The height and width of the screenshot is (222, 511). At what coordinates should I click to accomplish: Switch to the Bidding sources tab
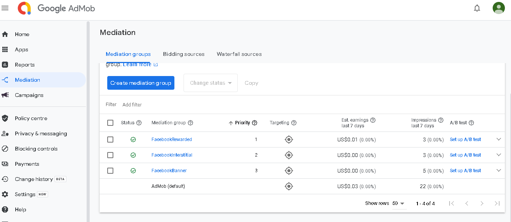184,54
